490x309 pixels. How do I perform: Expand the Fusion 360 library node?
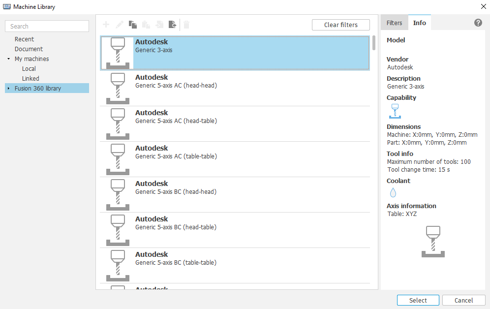click(8, 88)
